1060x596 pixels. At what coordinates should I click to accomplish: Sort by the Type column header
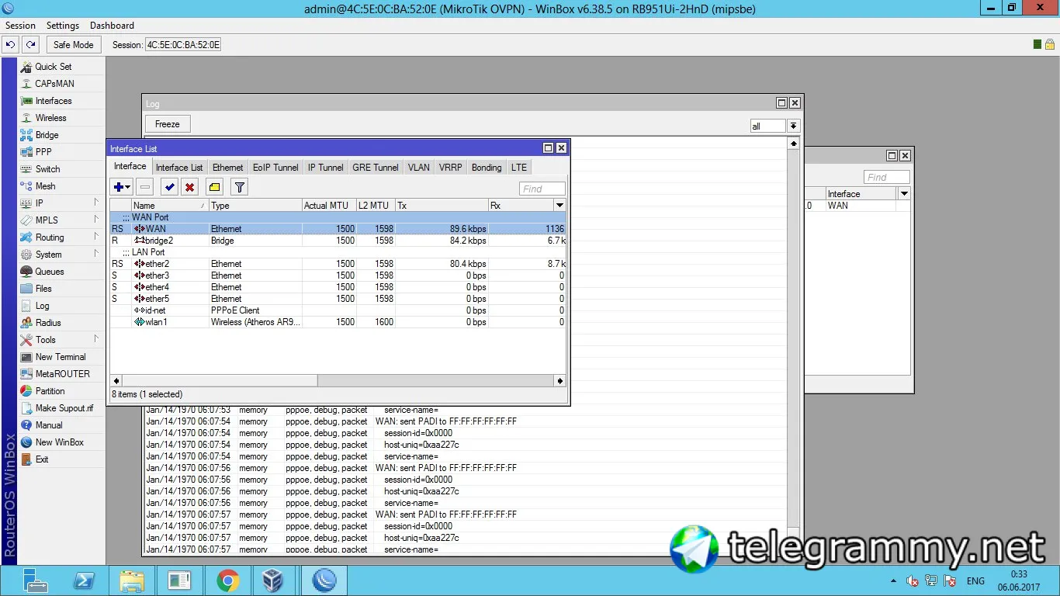(x=255, y=206)
